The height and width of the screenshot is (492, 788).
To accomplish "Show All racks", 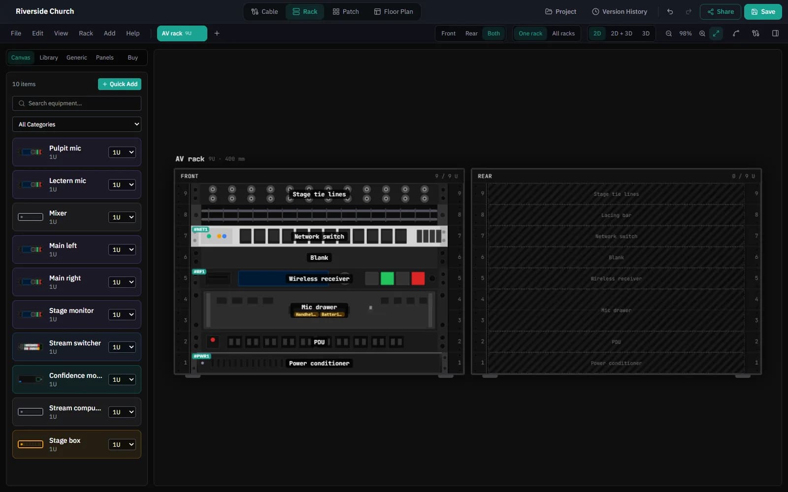I will [x=563, y=33].
